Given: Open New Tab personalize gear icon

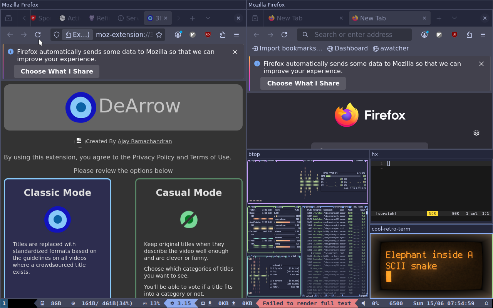Looking at the screenshot, I should pos(476,133).
